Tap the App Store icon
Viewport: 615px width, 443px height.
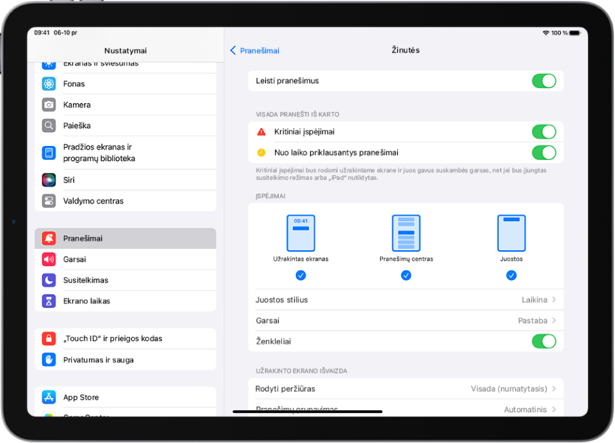click(x=49, y=397)
